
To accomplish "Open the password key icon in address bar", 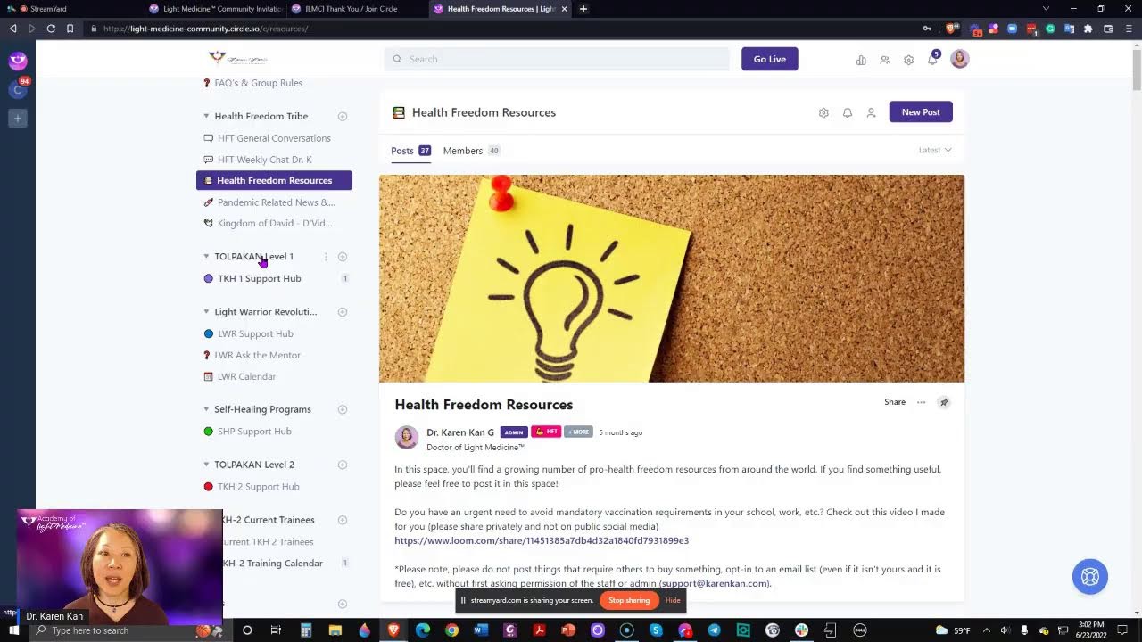I will 928,29.
